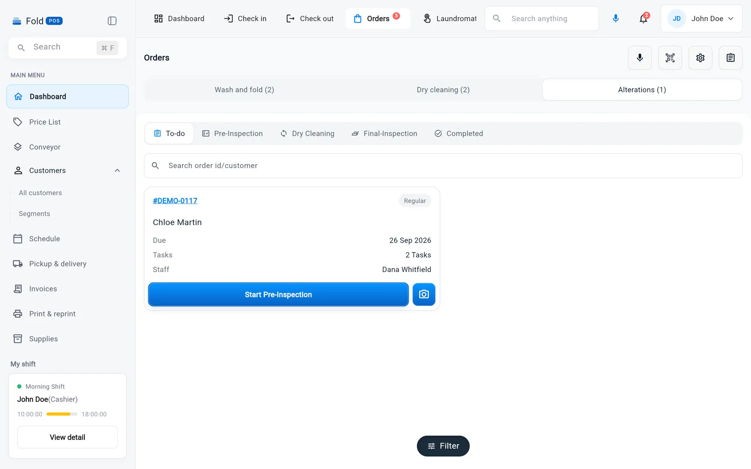Go to Price List in sidebar
Screen dimensions: 751x469
pyautogui.click(x=68, y=122)
